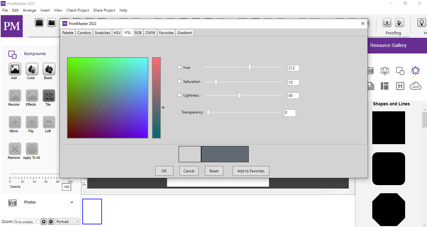Open the File menu
Viewport: 427px width, 227px height.
point(5,10)
